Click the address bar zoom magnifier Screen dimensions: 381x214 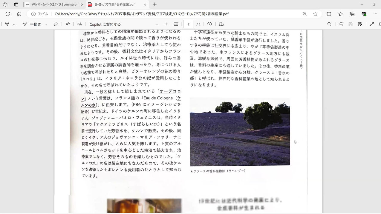(305, 14)
